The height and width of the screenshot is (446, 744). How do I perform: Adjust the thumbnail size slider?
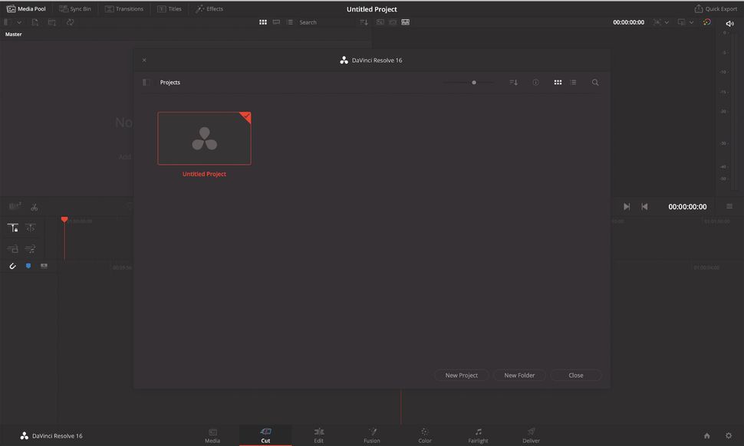coord(473,82)
